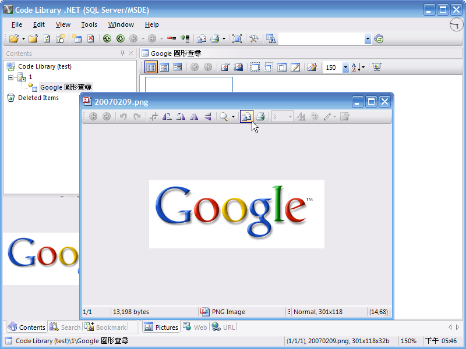Click the binoculars find icon
This screenshot has height=349, width=466.
coord(270,38)
